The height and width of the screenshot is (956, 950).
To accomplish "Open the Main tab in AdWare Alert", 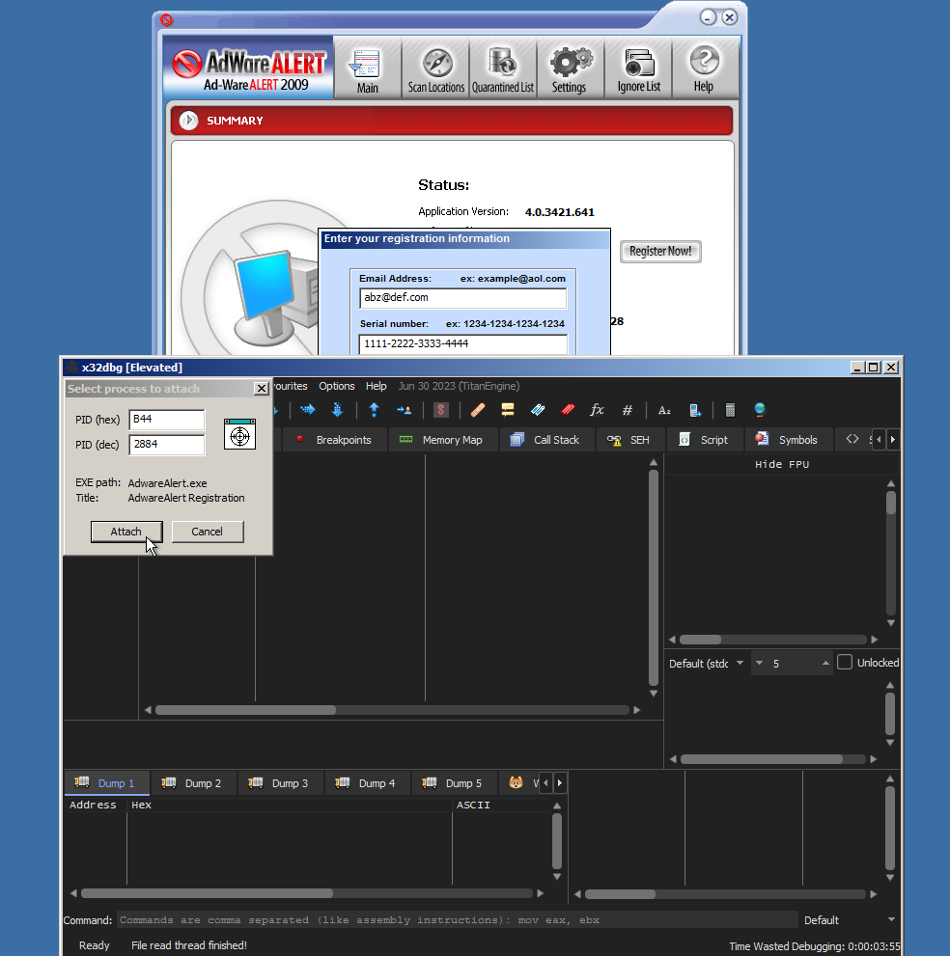I will [367, 68].
